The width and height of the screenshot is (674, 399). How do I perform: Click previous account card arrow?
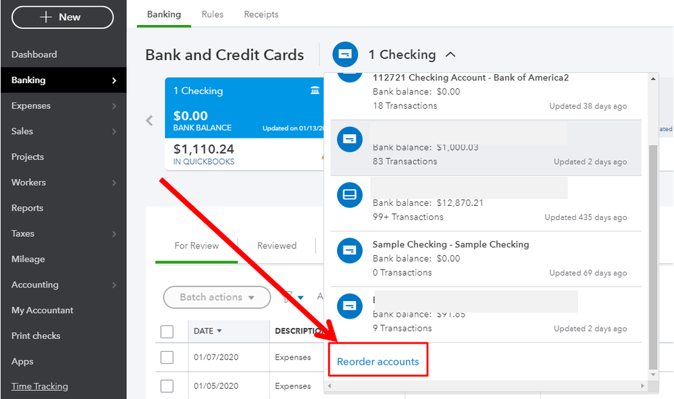point(149,121)
